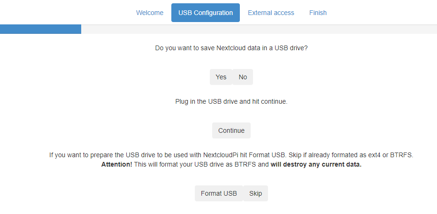
Task: Jump to the Finish tab
Action: [318, 13]
